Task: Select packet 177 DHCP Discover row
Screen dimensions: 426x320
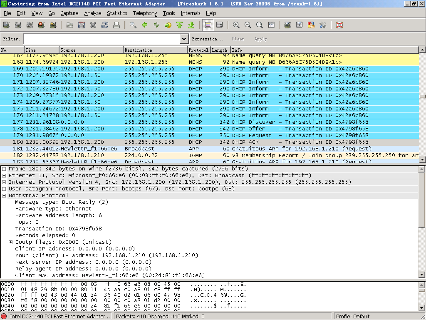Action: (x=209, y=122)
